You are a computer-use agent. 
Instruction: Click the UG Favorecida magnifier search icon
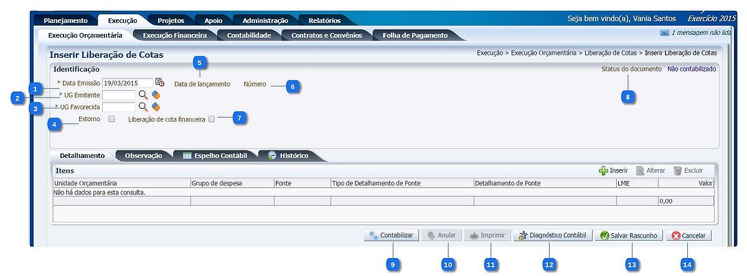(143, 107)
